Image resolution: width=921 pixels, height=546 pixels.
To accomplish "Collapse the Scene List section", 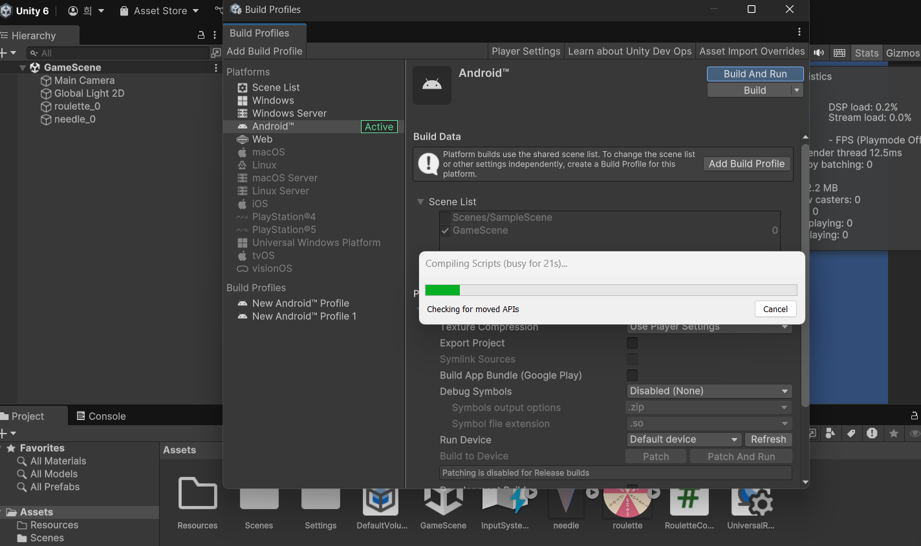I will pyautogui.click(x=420, y=202).
